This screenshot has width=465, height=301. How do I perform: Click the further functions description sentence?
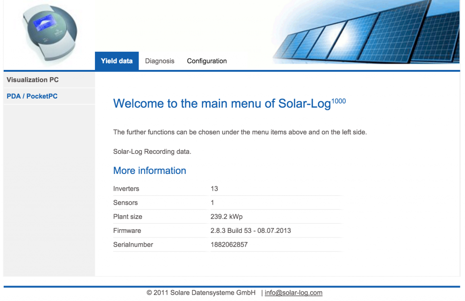click(x=240, y=132)
